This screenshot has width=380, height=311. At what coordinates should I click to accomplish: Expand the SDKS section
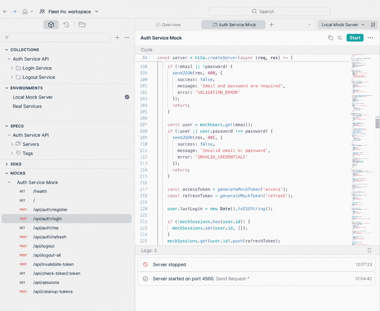point(7,164)
